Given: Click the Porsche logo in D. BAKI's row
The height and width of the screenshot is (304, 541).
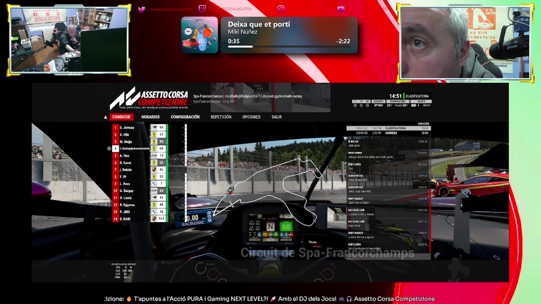Looking at the screenshot, I should (x=154, y=219).
